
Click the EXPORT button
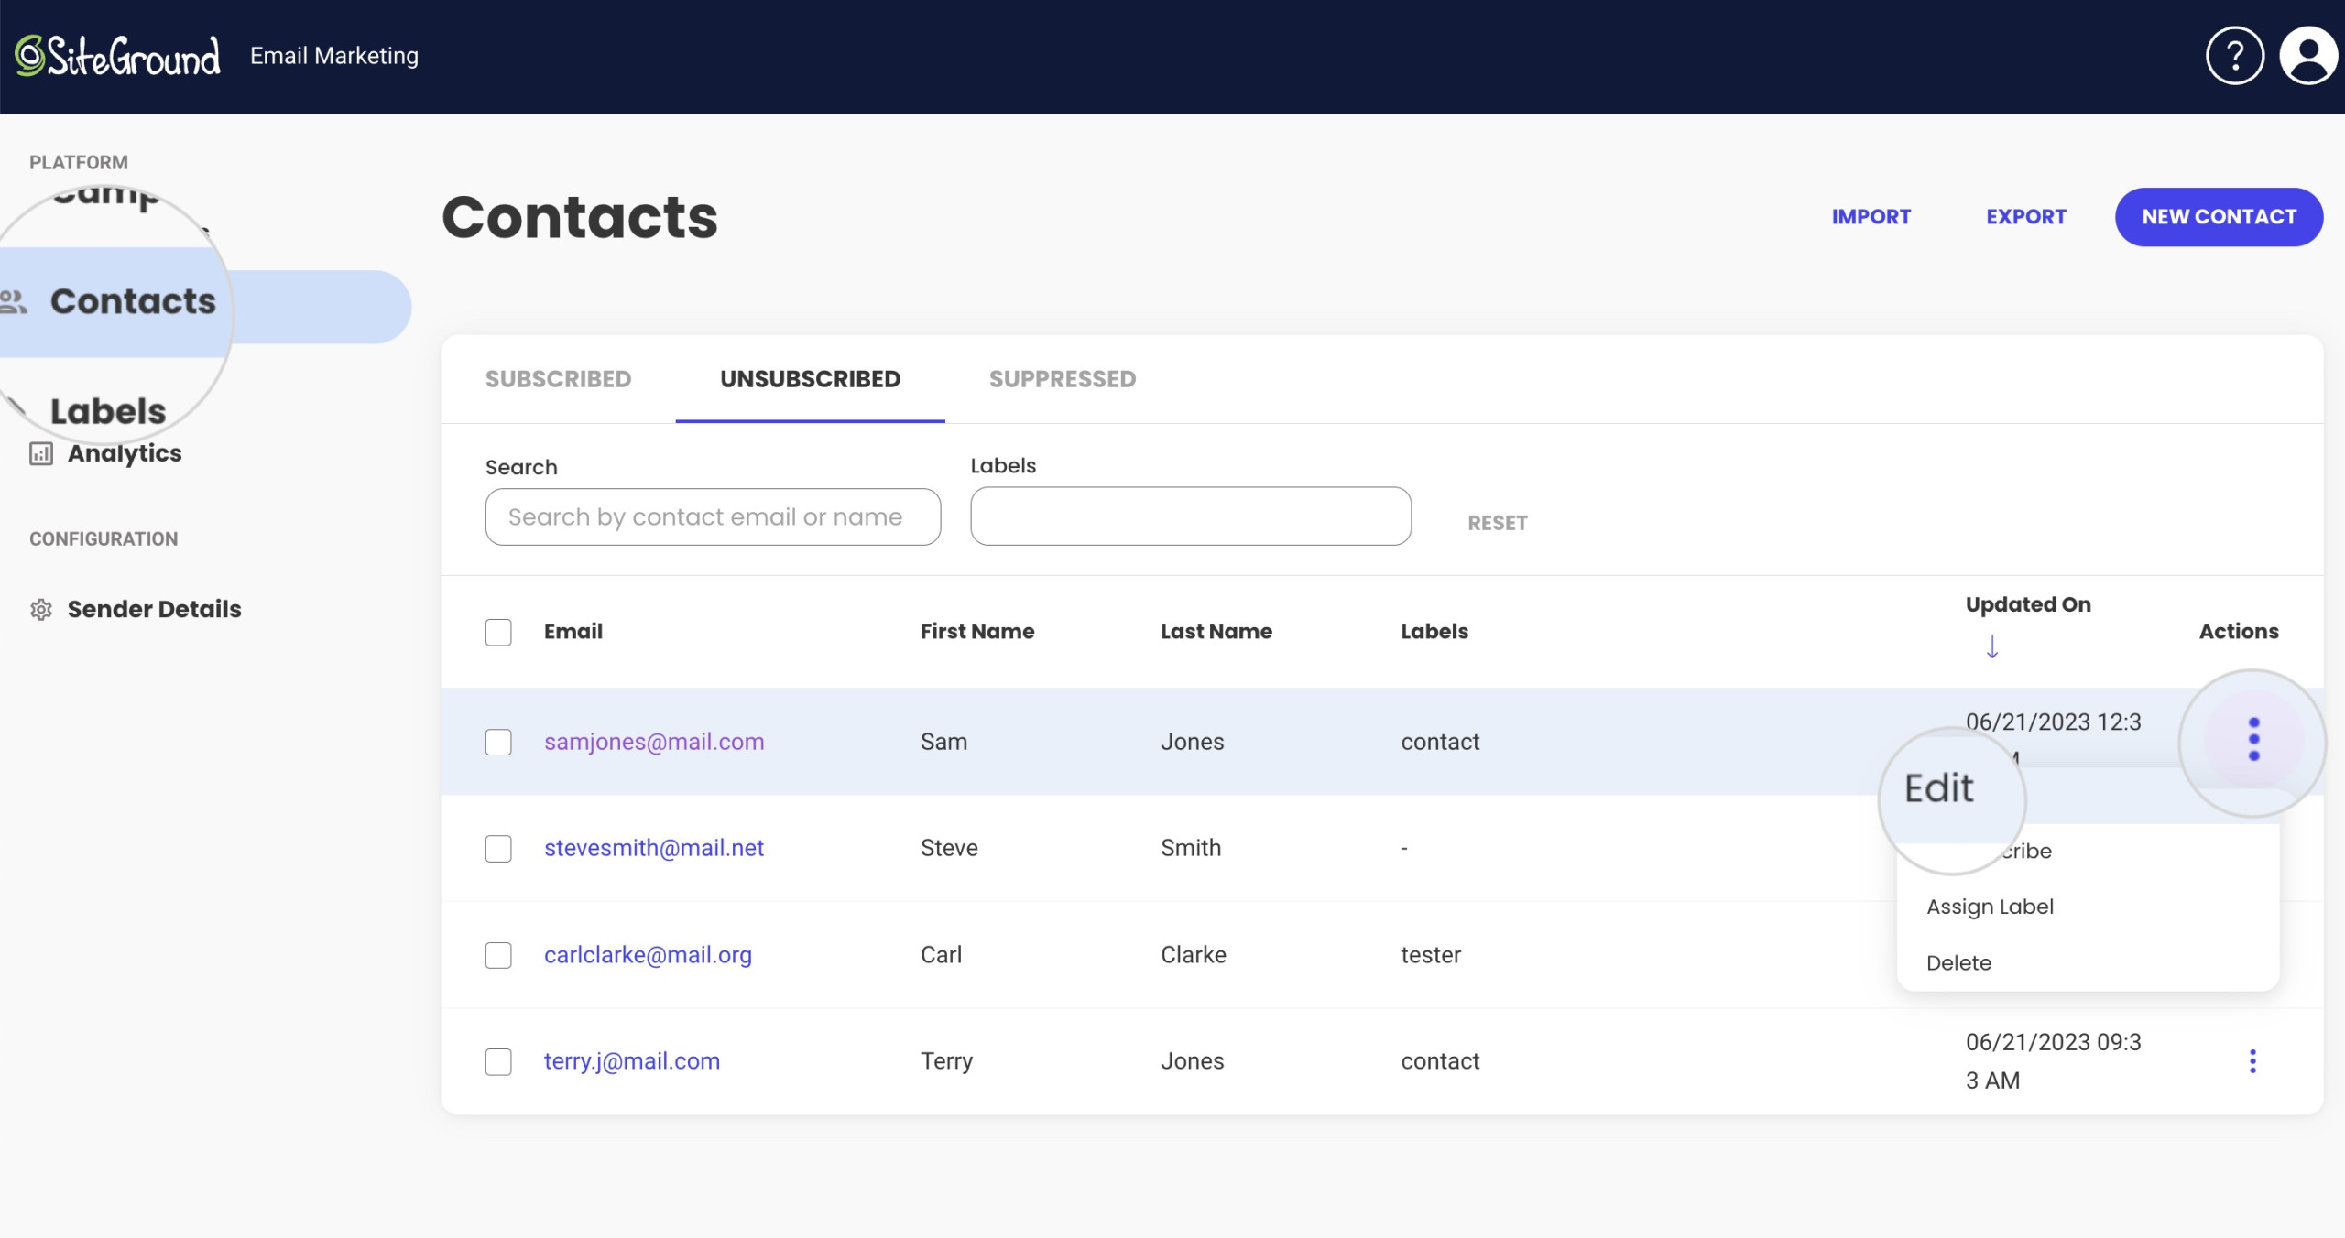pos(2027,217)
